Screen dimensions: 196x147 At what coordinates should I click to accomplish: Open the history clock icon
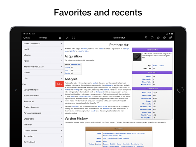[x=152, y=38]
